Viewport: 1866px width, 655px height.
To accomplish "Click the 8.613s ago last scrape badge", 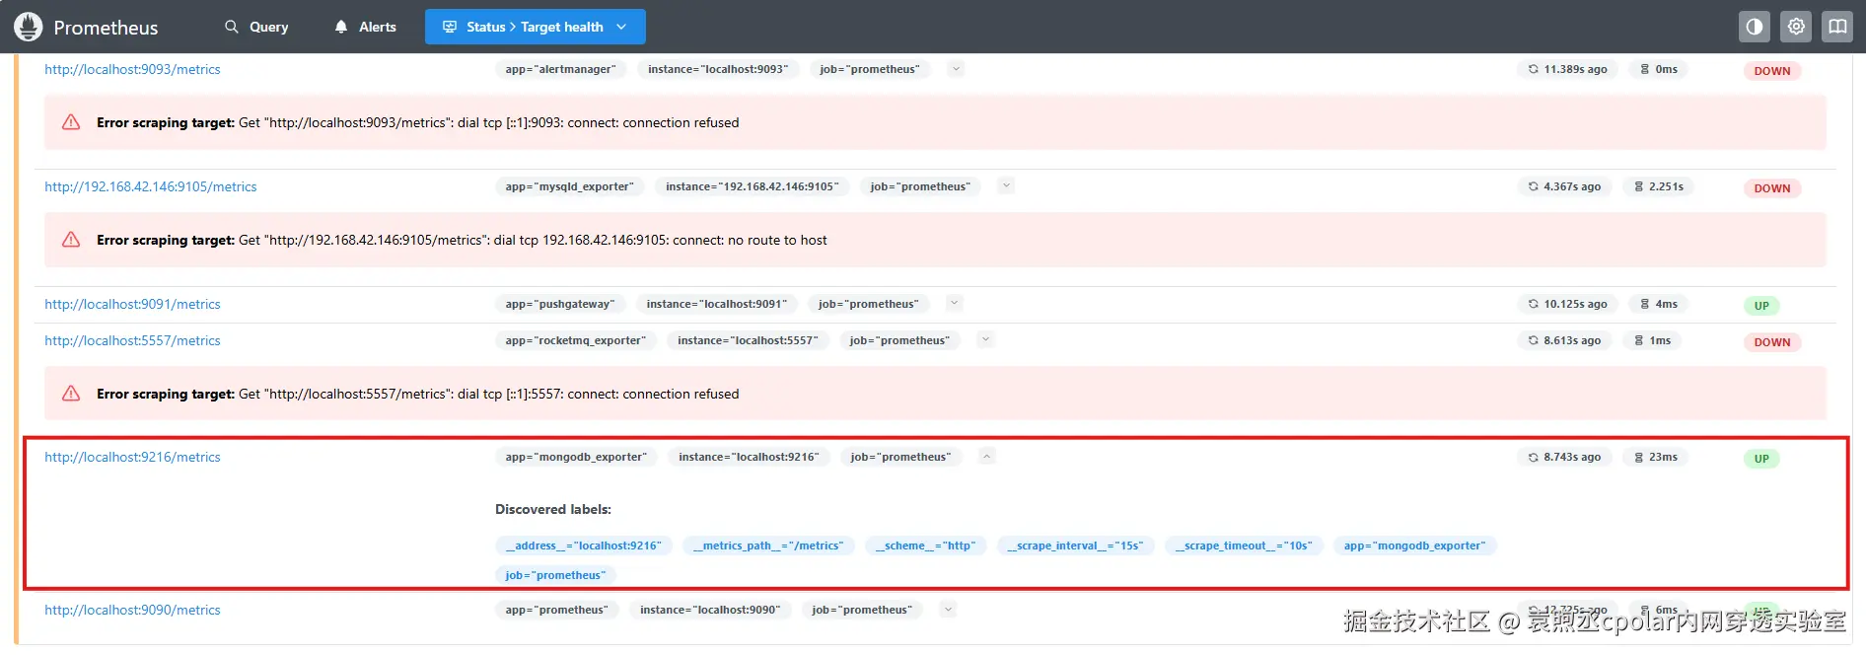I will (x=1564, y=340).
